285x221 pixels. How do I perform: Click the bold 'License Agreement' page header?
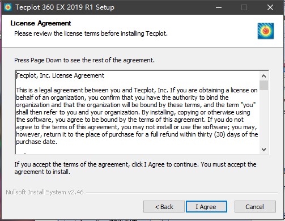click(41, 23)
